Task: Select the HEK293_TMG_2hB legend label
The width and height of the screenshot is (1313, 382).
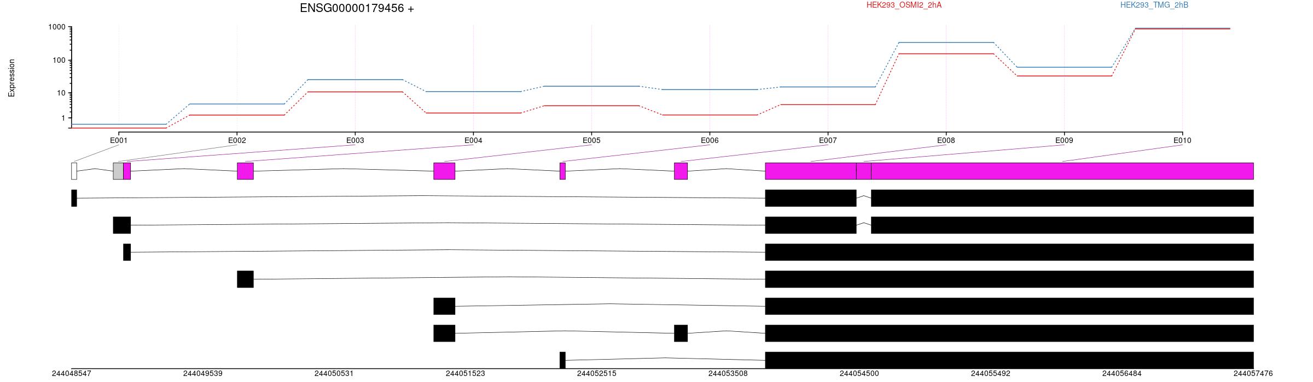Action: [x=1154, y=5]
